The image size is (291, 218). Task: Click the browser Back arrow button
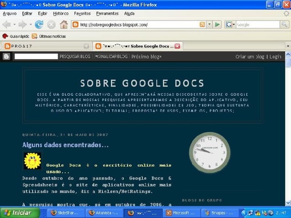click(x=7, y=25)
